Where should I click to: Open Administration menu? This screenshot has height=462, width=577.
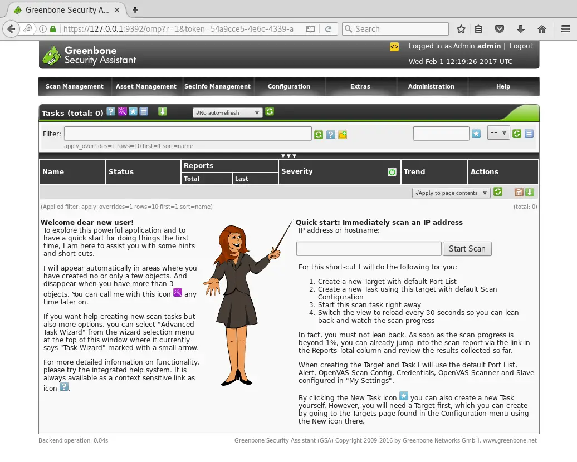pyautogui.click(x=431, y=86)
